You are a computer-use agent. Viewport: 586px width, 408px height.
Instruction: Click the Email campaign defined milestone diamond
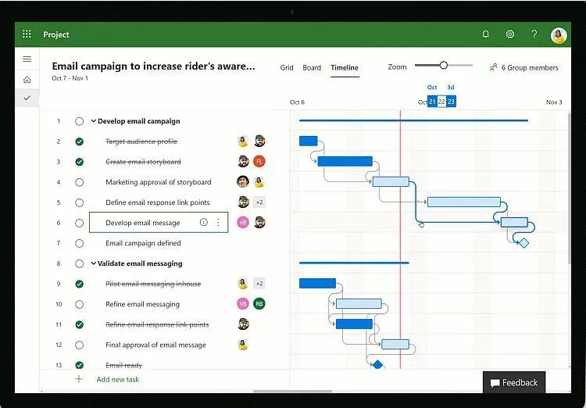pyautogui.click(x=524, y=243)
